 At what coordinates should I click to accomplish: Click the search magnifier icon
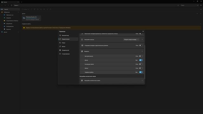pyautogui.click(x=198, y=5)
